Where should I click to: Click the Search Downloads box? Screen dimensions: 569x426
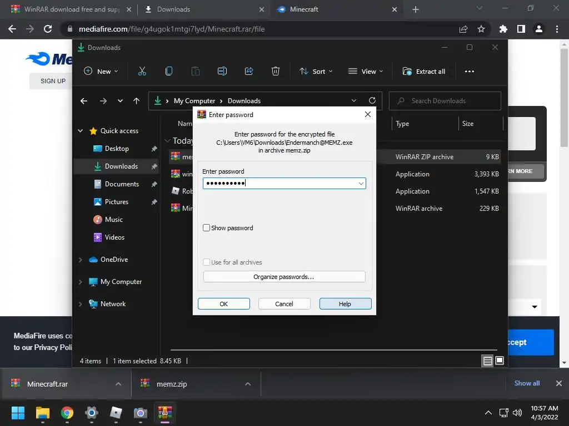pos(445,101)
